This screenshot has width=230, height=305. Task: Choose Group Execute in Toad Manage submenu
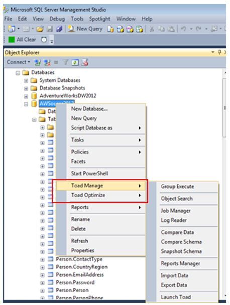[182, 186]
